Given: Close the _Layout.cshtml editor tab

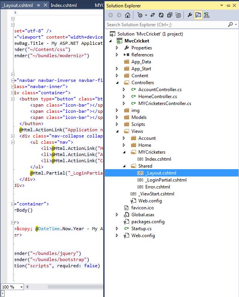Looking at the screenshot, I should 45,5.
